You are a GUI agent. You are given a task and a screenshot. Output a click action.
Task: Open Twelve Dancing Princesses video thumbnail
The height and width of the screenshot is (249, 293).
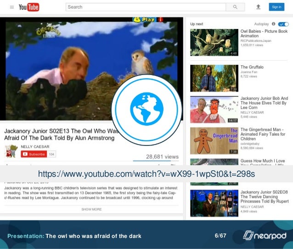pos(214,203)
